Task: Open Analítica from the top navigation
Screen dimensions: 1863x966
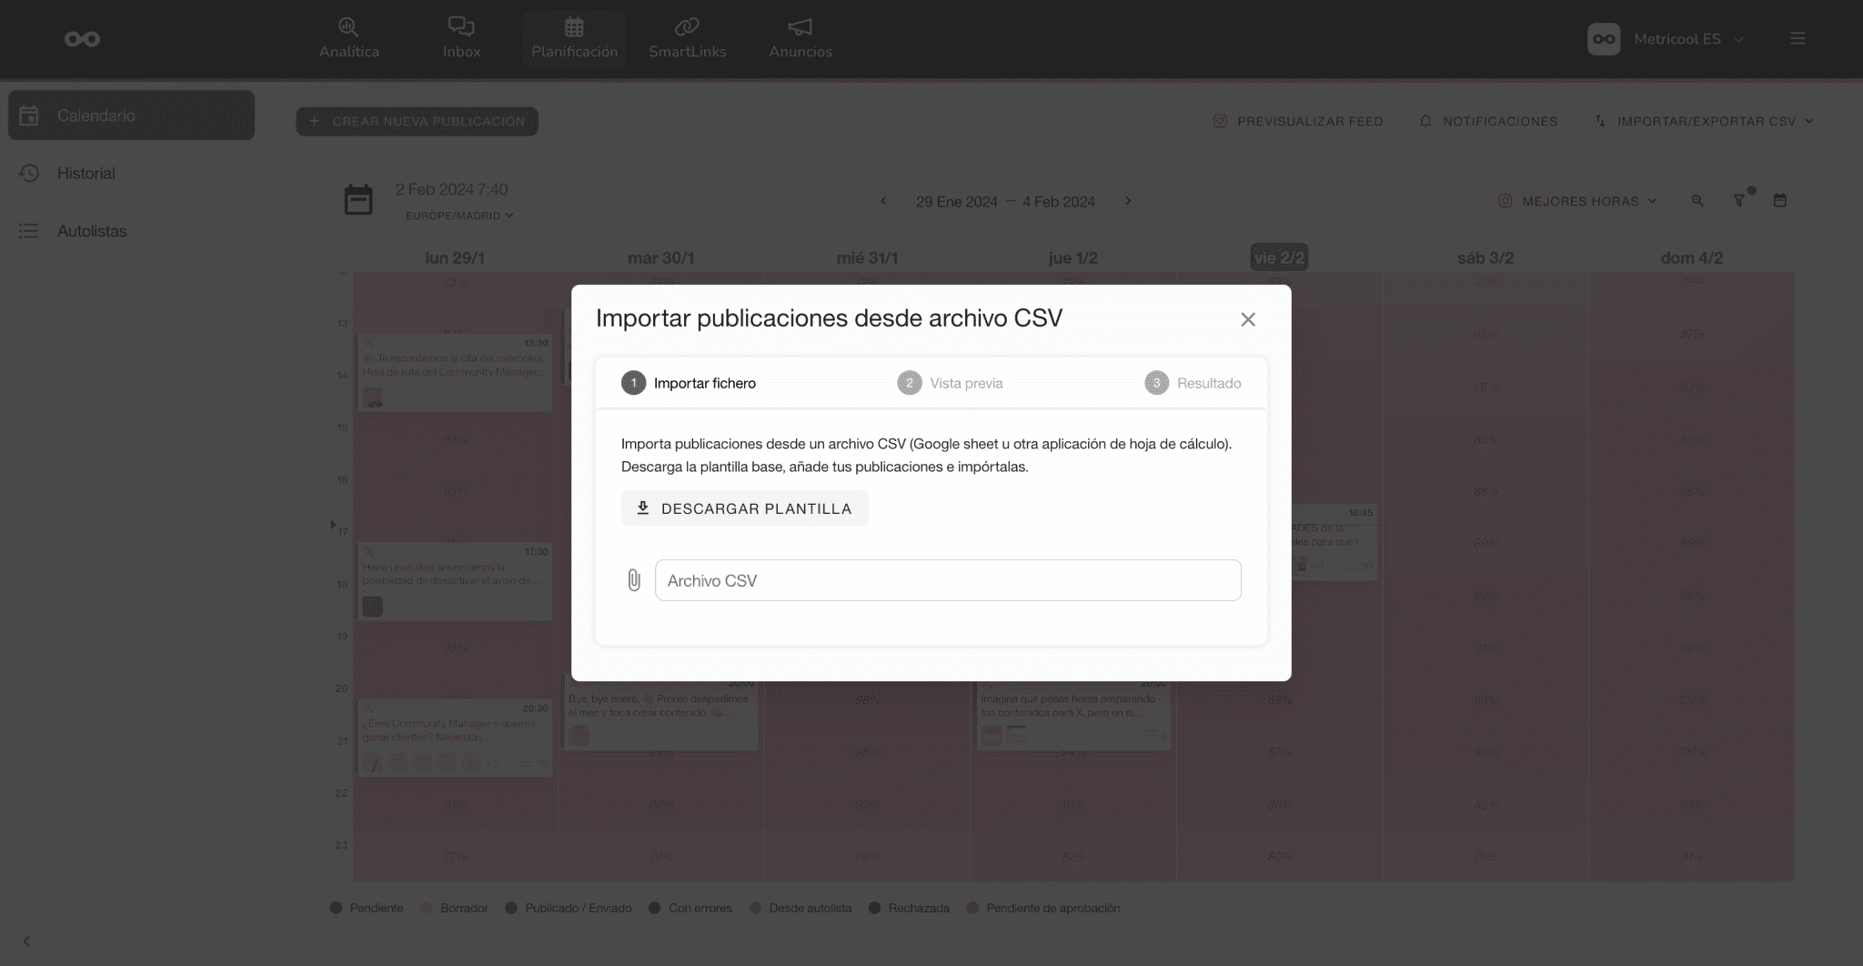Action: click(x=348, y=38)
